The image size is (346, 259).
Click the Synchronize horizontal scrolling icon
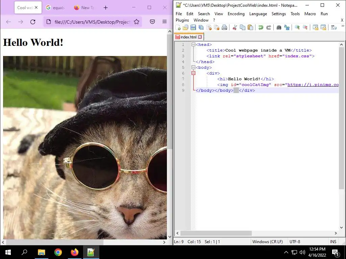pyautogui.click(x=323, y=27)
